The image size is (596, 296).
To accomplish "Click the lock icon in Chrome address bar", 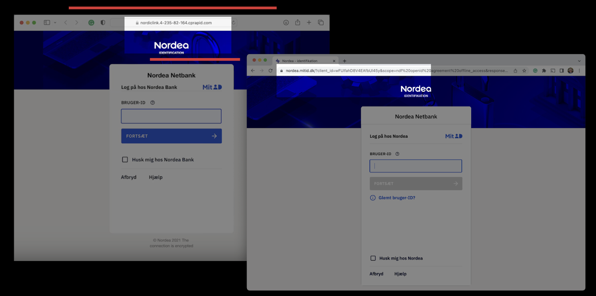I will click(282, 71).
